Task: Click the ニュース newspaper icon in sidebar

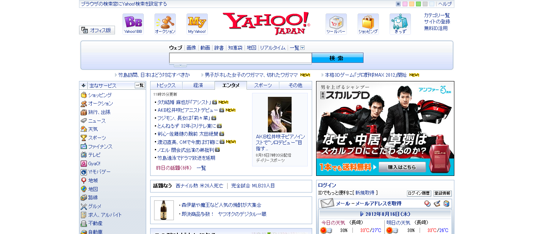Action: tap(84, 121)
